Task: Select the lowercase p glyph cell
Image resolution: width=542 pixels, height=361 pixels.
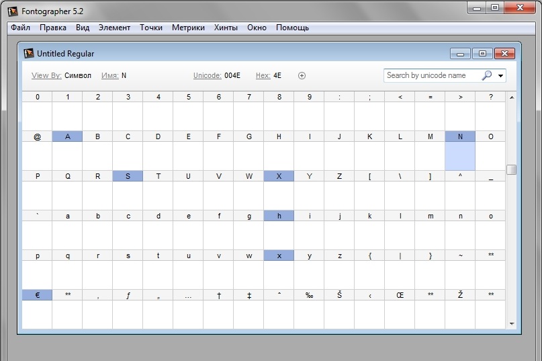Action: pyautogui.click(x=38, y=270)
